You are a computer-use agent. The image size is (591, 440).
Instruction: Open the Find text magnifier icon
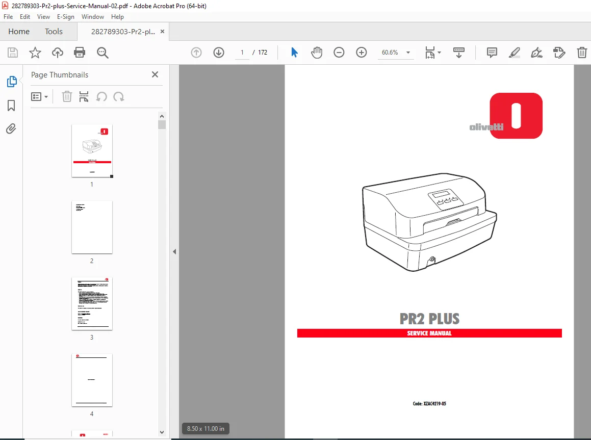(x=102, y=53)
